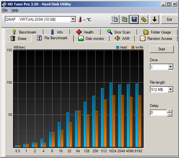Screen dimensions: 179x158
Task: Click the copy screenshot to clipboard icon
Action: 124,19
